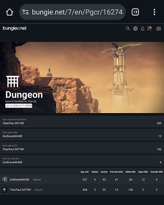This screenshot has height=205, width=164.
Task: Click the Dungeon gate activity icon
Action: (13, 82)
